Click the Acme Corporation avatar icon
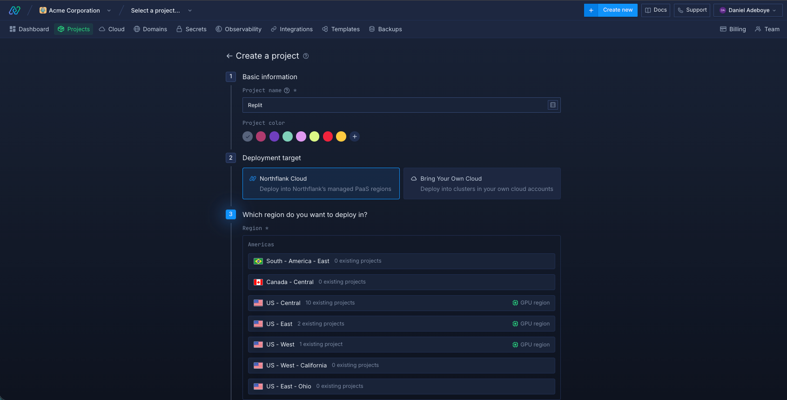 pos(43,10)
